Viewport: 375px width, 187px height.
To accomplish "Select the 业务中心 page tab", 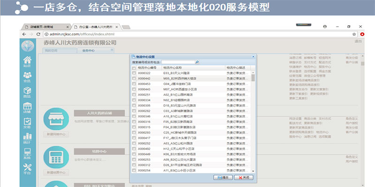I will click(96, 50).
